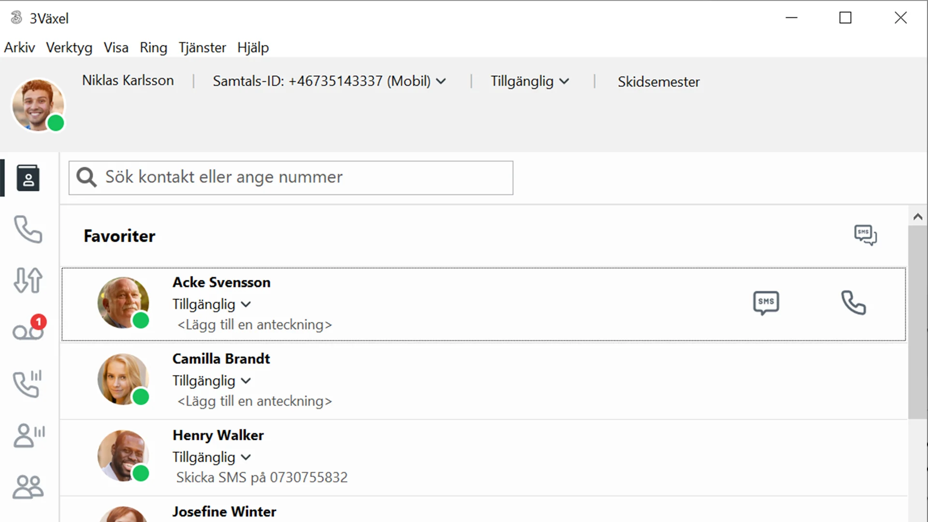Open the agent statistics person icon
Viewport: 928px width, 522px height.
click(x=28, y=435)
